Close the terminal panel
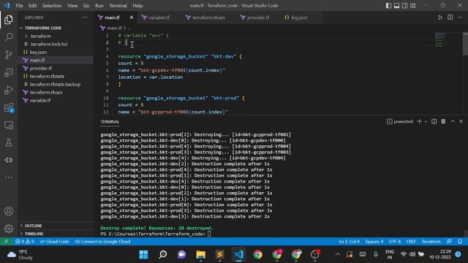Viewport: 468px width, 263px height. (x=461, y=121)
